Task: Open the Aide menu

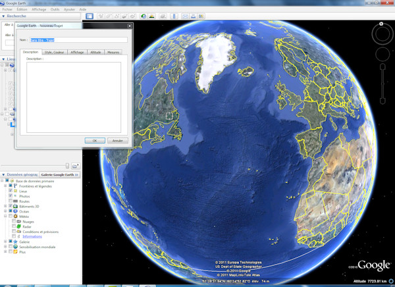Action: [x=83, y=9]
